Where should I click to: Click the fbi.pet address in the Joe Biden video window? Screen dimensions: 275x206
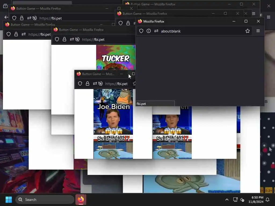tap(116, 84)
